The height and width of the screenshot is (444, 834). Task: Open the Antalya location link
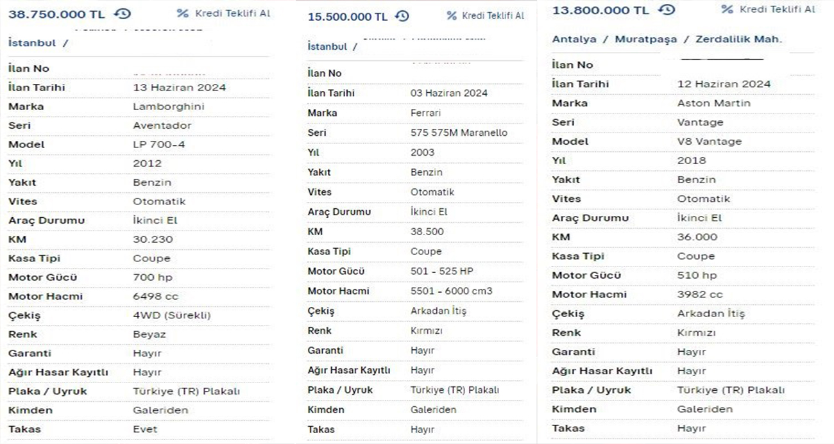574,39
